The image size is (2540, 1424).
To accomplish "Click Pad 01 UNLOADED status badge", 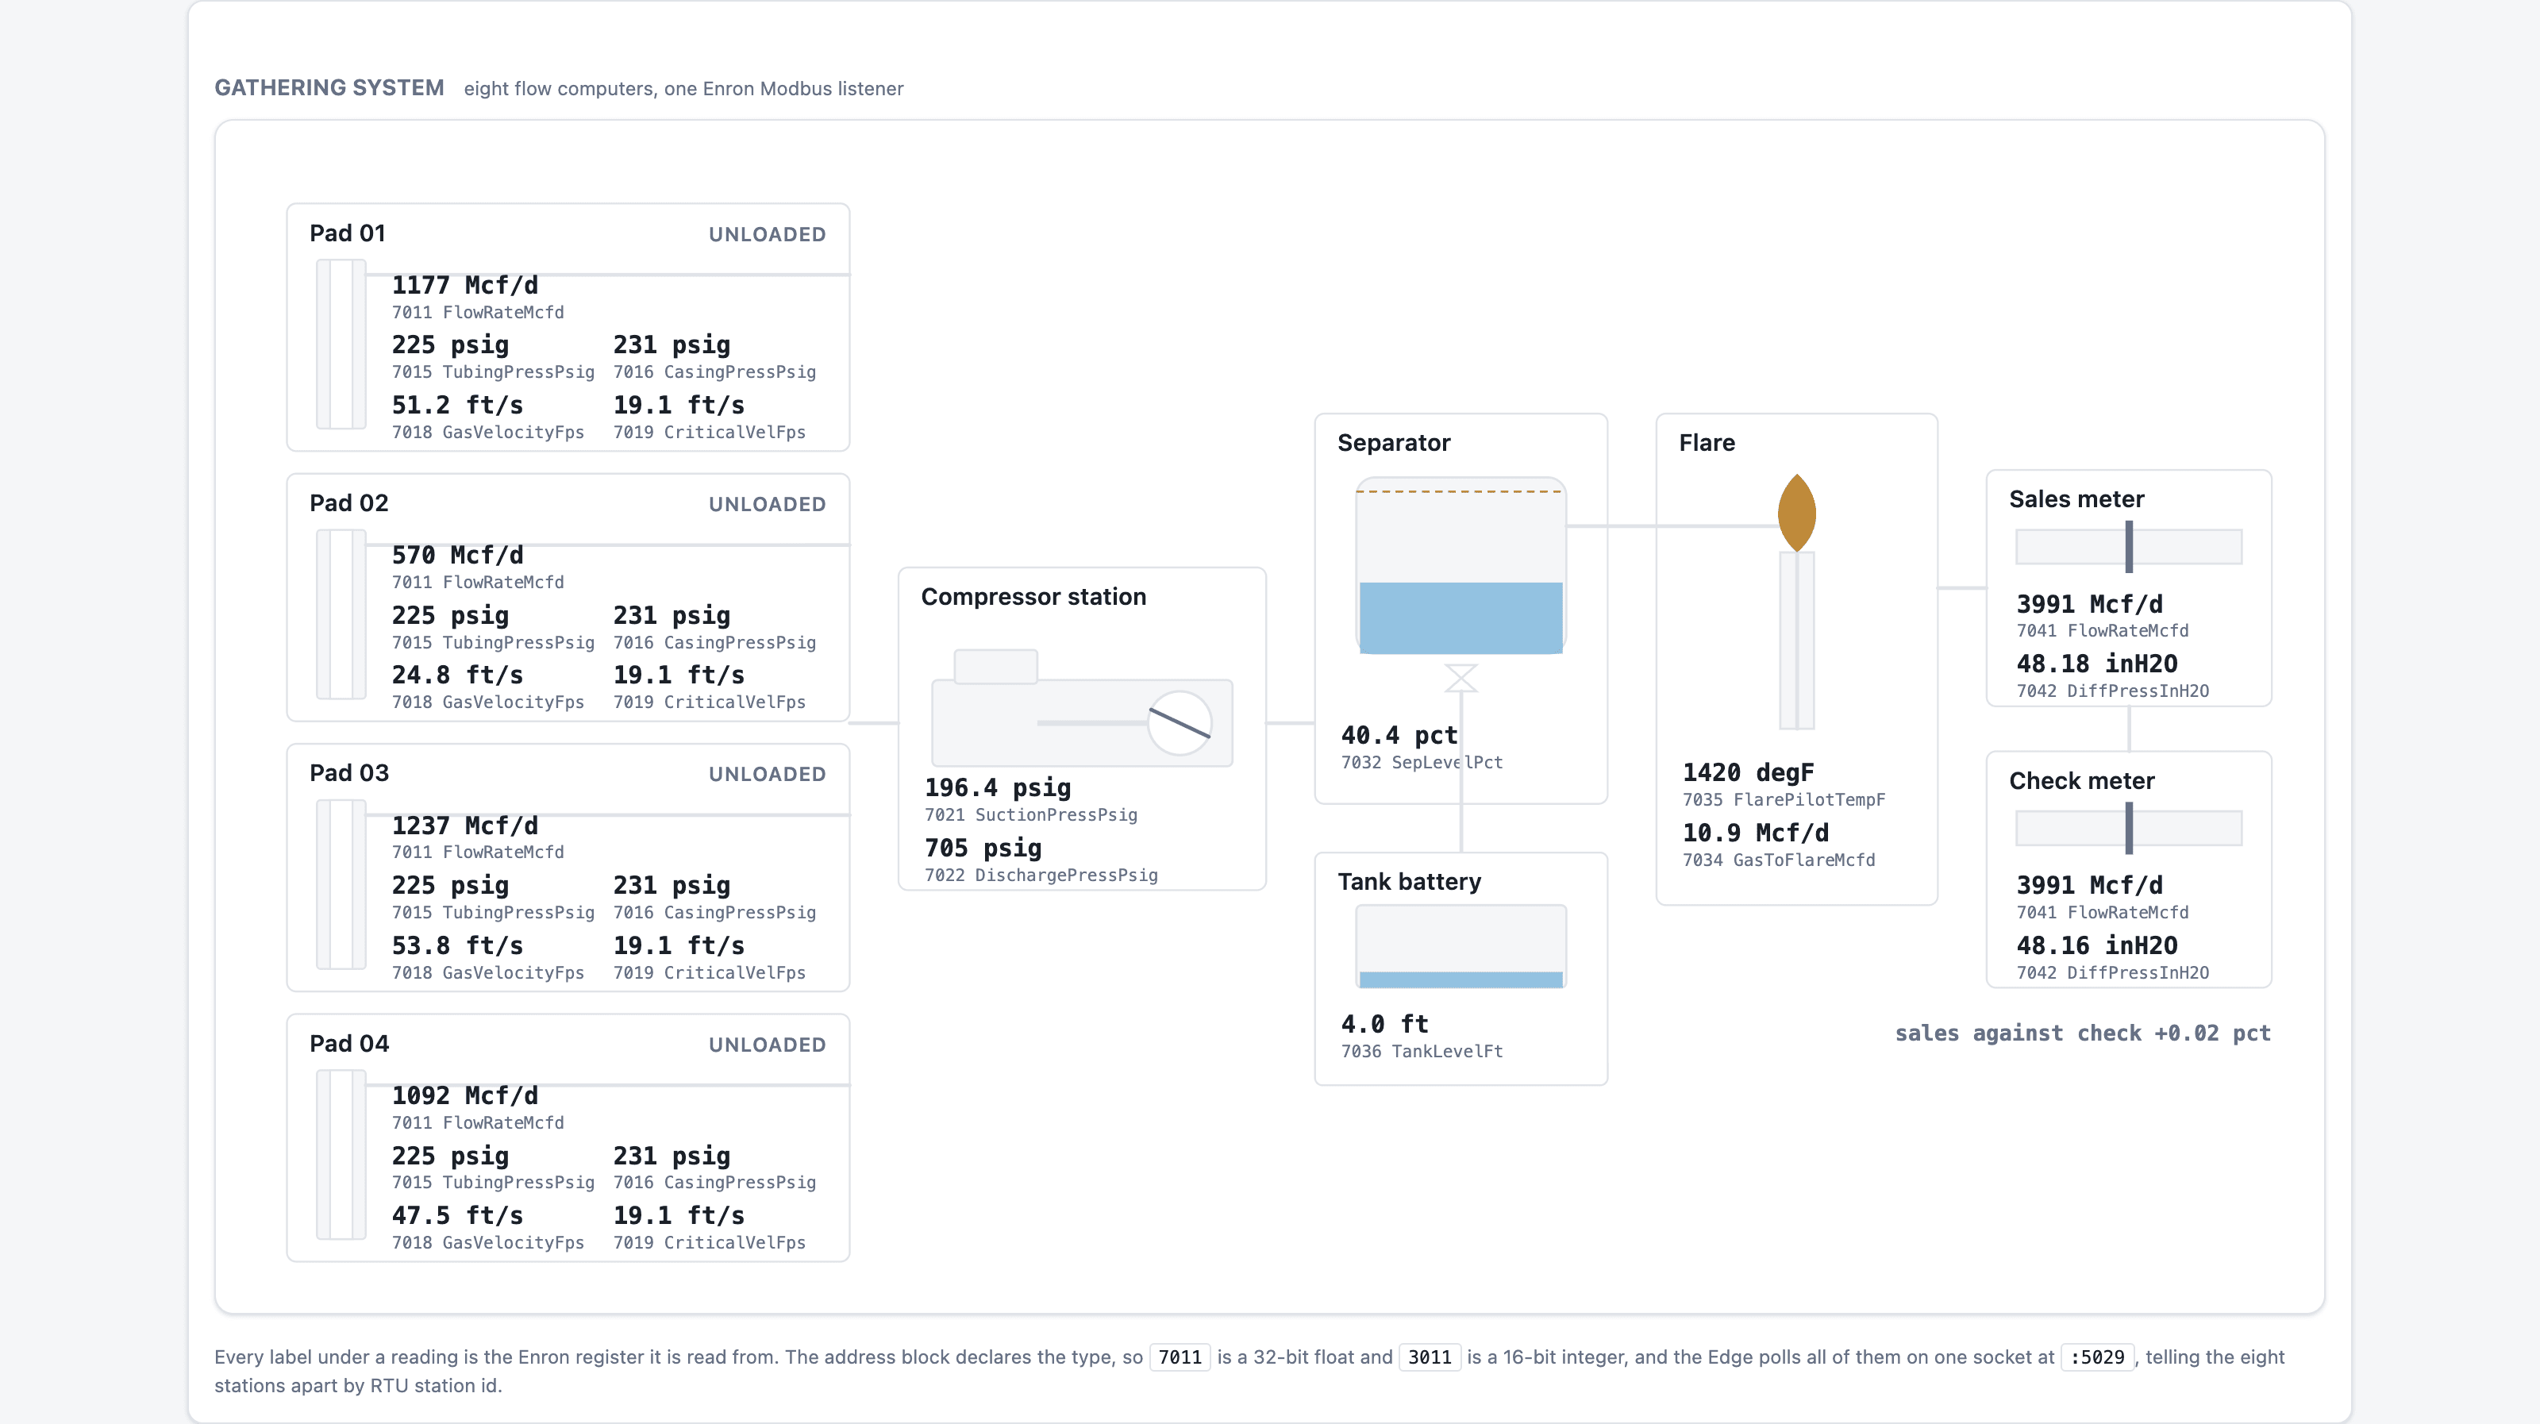I will pyautogui.click(x=767, y=233).
